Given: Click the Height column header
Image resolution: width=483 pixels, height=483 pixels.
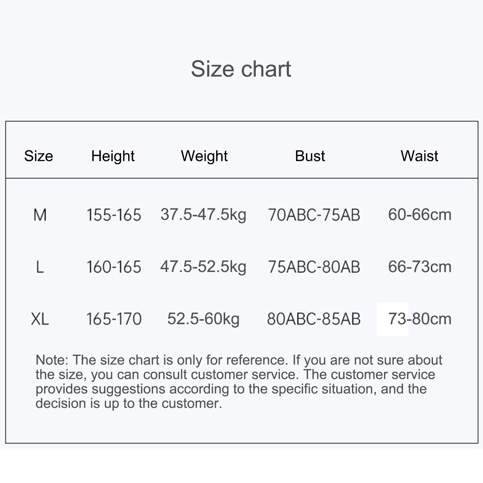Looking at the screenshot, I should point(113,156).
